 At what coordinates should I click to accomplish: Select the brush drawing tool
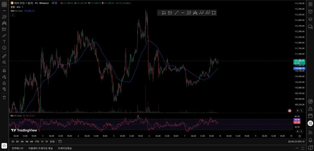(x=4, y=35)
